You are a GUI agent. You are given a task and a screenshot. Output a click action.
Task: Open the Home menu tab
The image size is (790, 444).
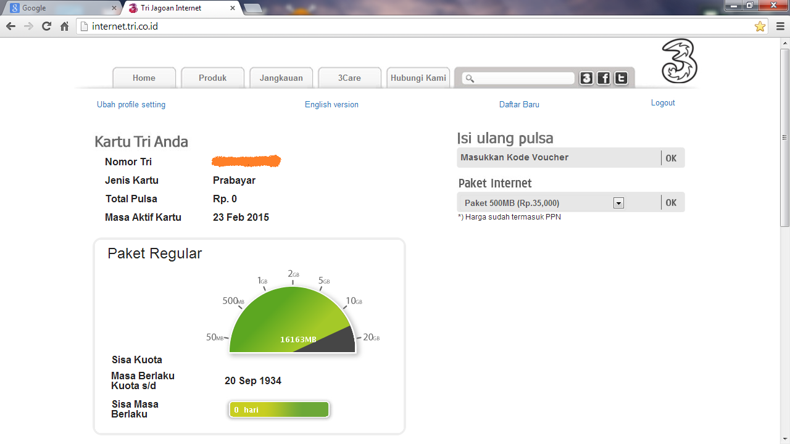point(144,78)
